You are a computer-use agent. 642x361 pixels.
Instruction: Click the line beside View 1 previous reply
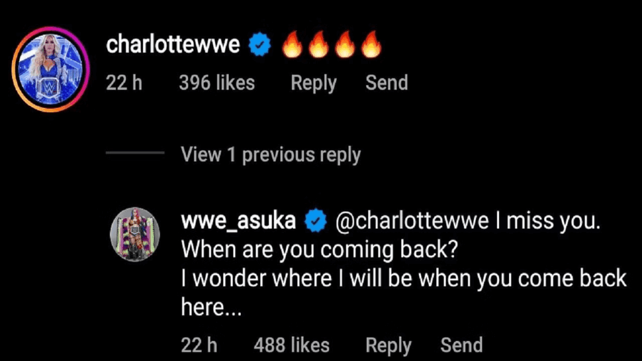pos(135,154)
